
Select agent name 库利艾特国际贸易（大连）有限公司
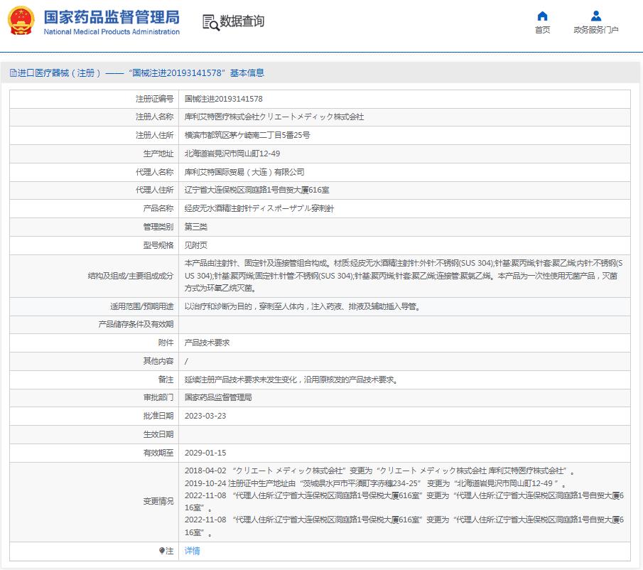tap(244, 172)
